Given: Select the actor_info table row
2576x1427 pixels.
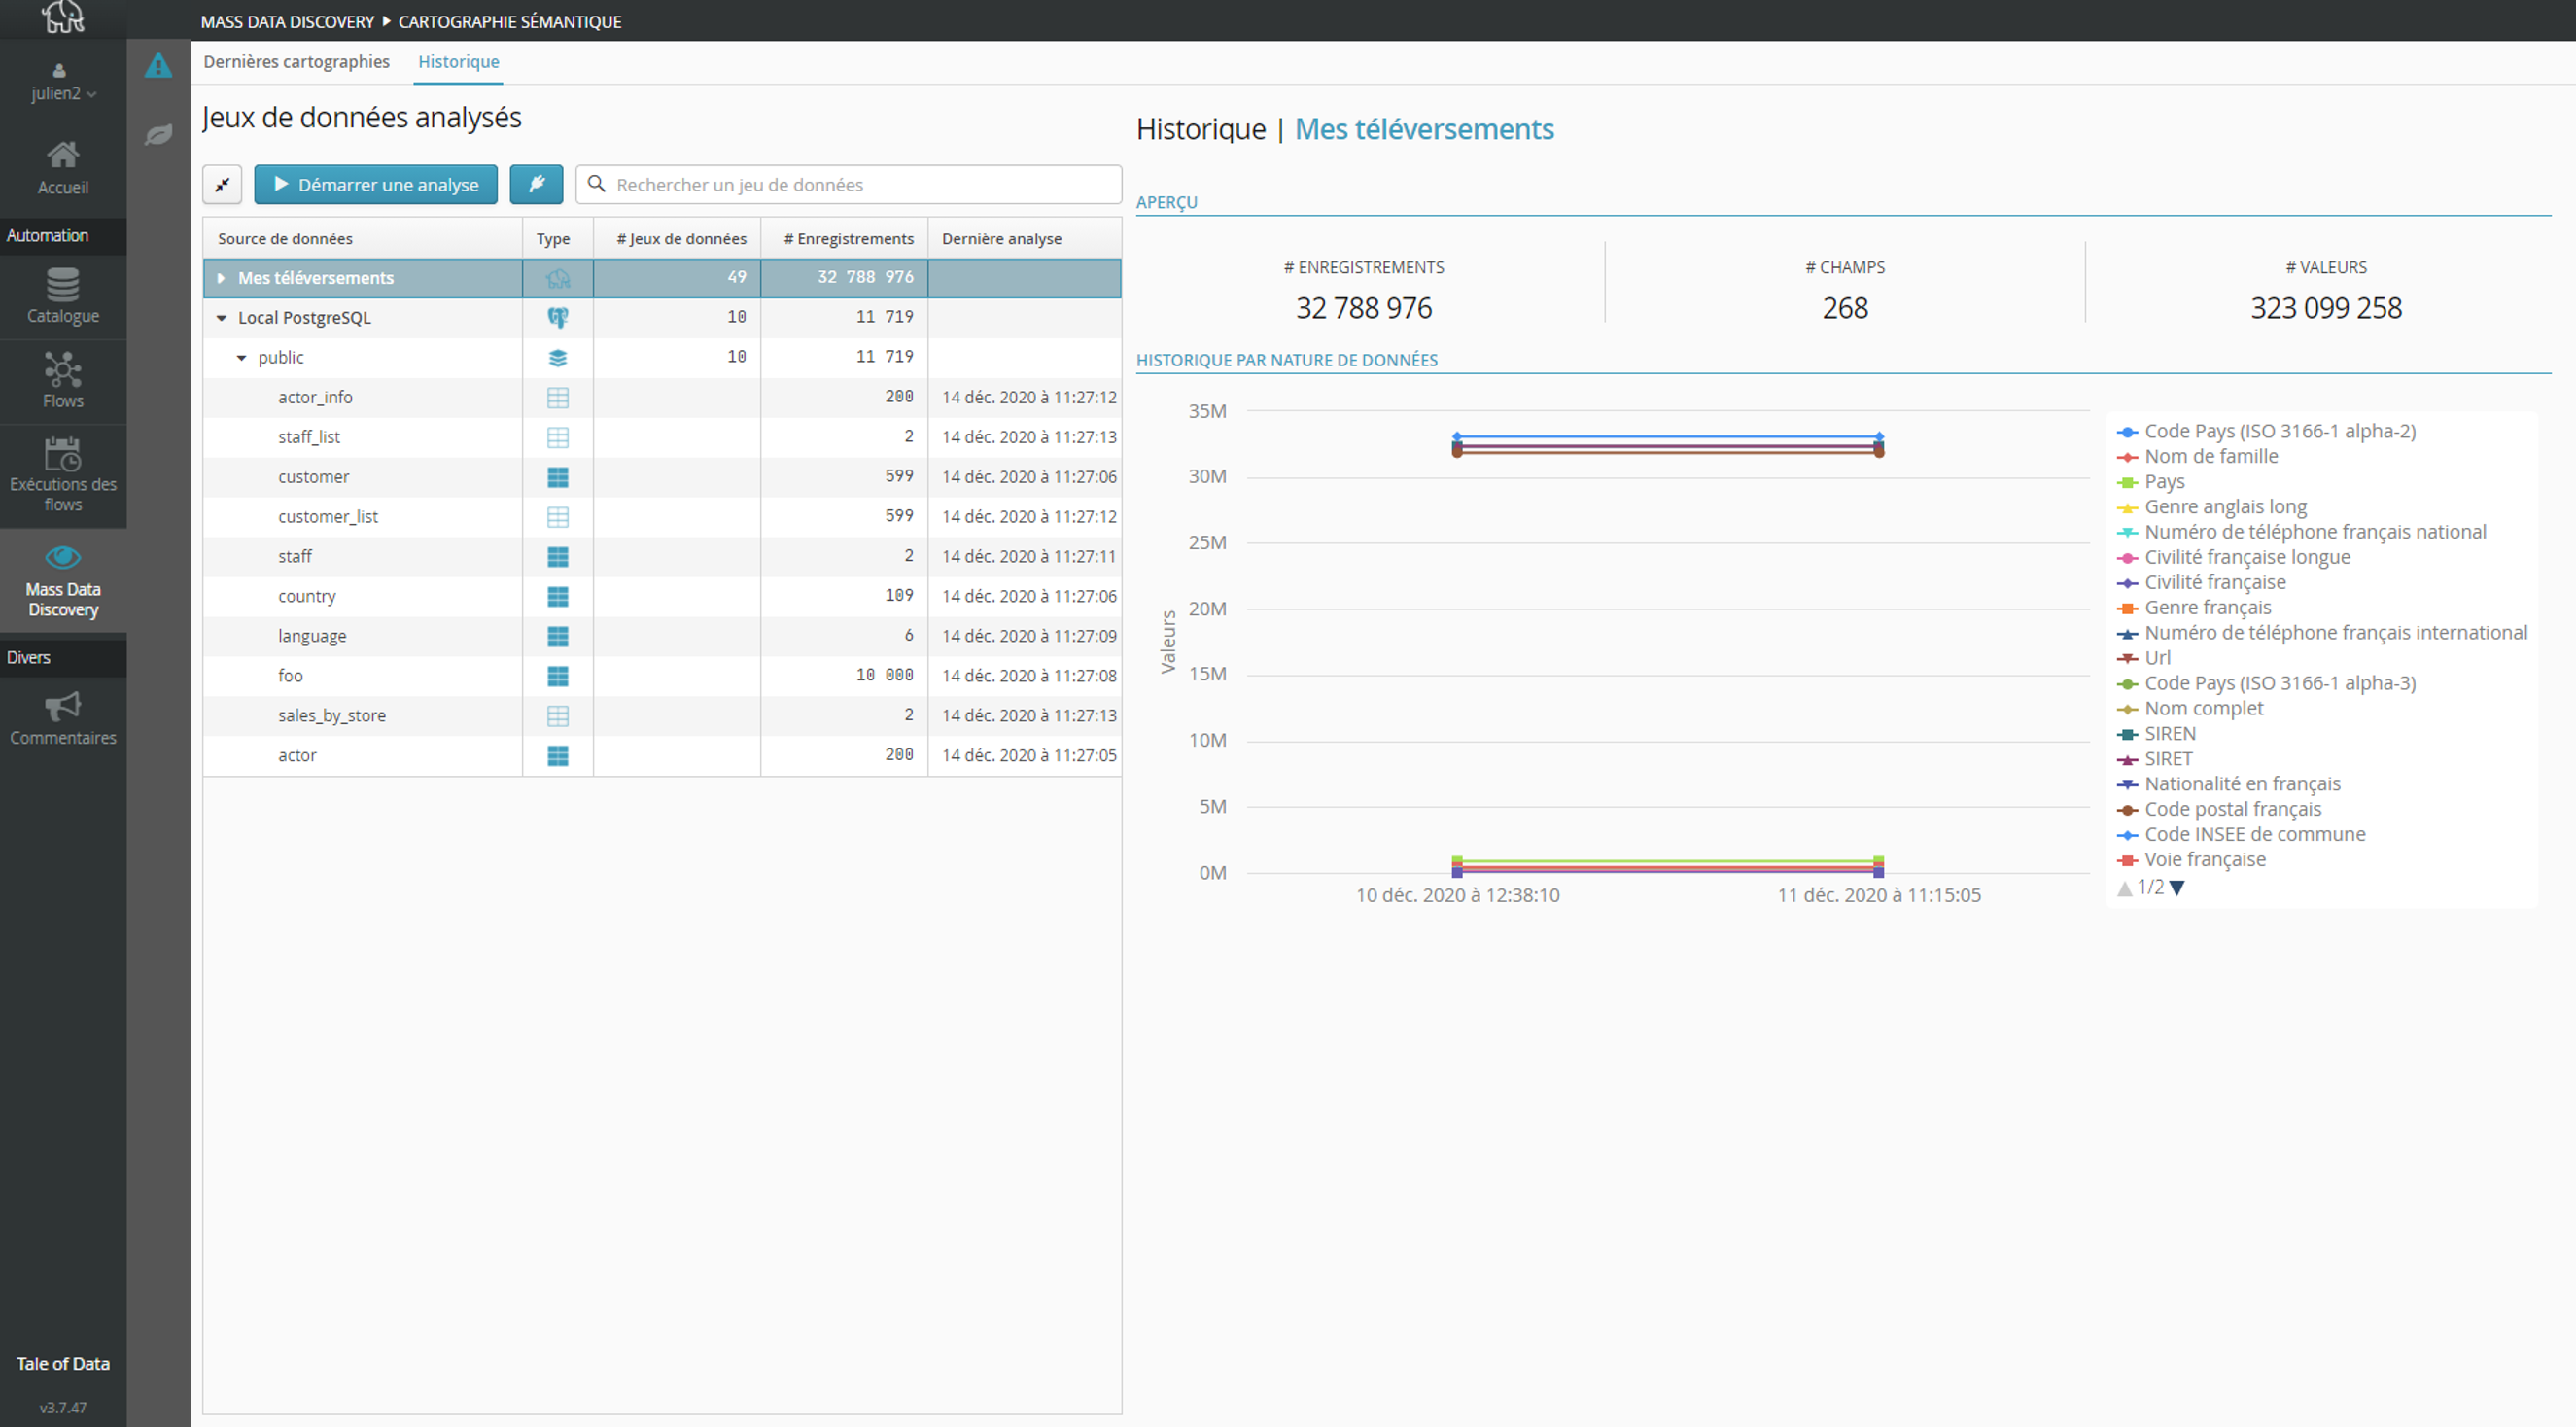Looking at the screenshot, I should point(662,398).
